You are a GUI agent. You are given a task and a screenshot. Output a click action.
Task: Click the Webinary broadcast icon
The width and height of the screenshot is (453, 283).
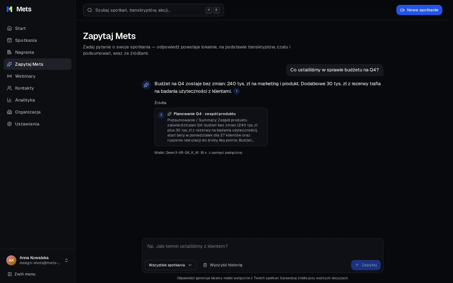click(x=9, y=76)
